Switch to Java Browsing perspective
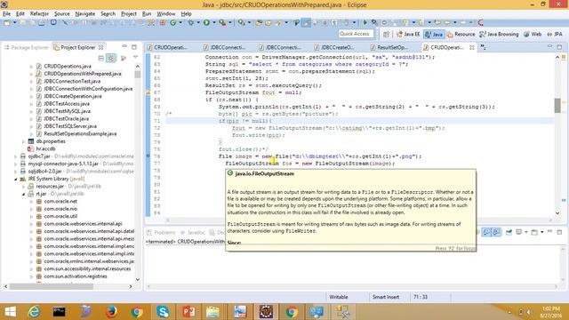This screenshot has height=320, width=569. pyautogui.click(x=499, y=34)
